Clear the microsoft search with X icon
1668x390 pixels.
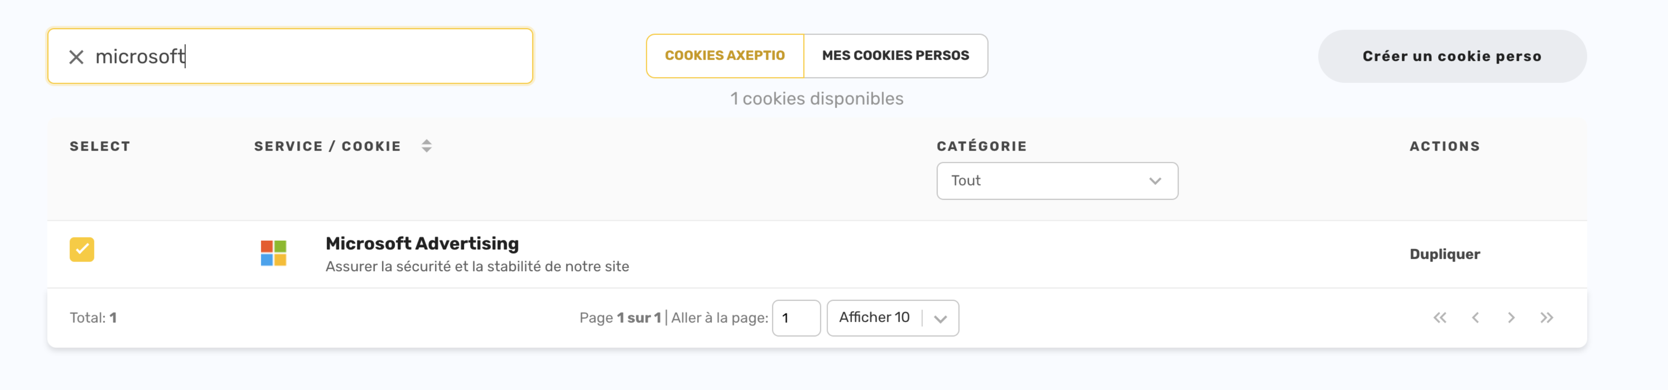77,57
